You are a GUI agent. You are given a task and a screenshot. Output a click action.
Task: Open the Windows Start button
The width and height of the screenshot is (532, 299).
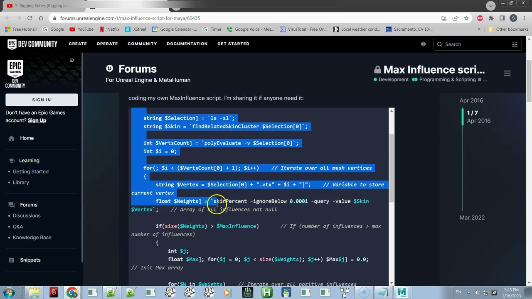tap(9, 292)
